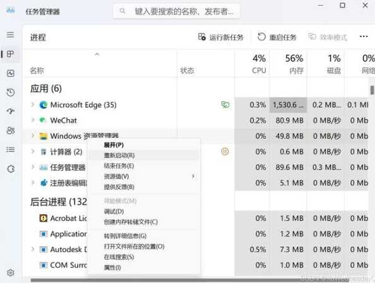Expand the 注册表编辑器 process group
The height and width of the screenshot is (283, 375).
[x=33, y=182]
